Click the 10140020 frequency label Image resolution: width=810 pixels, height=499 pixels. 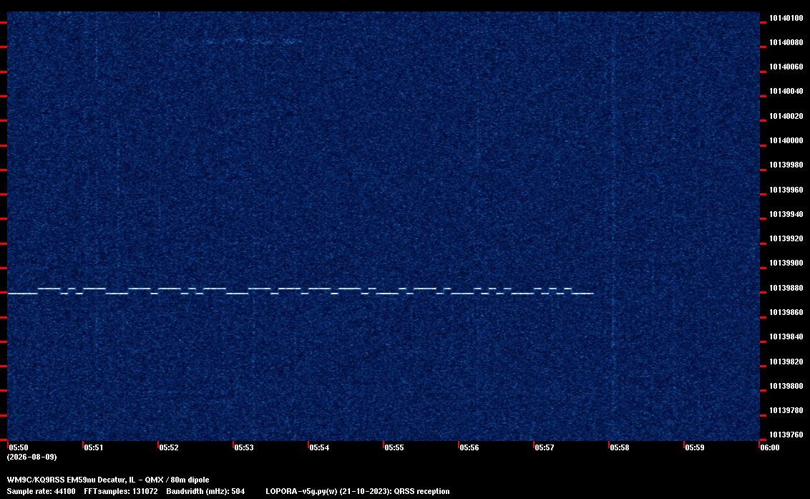coord(786,116)
